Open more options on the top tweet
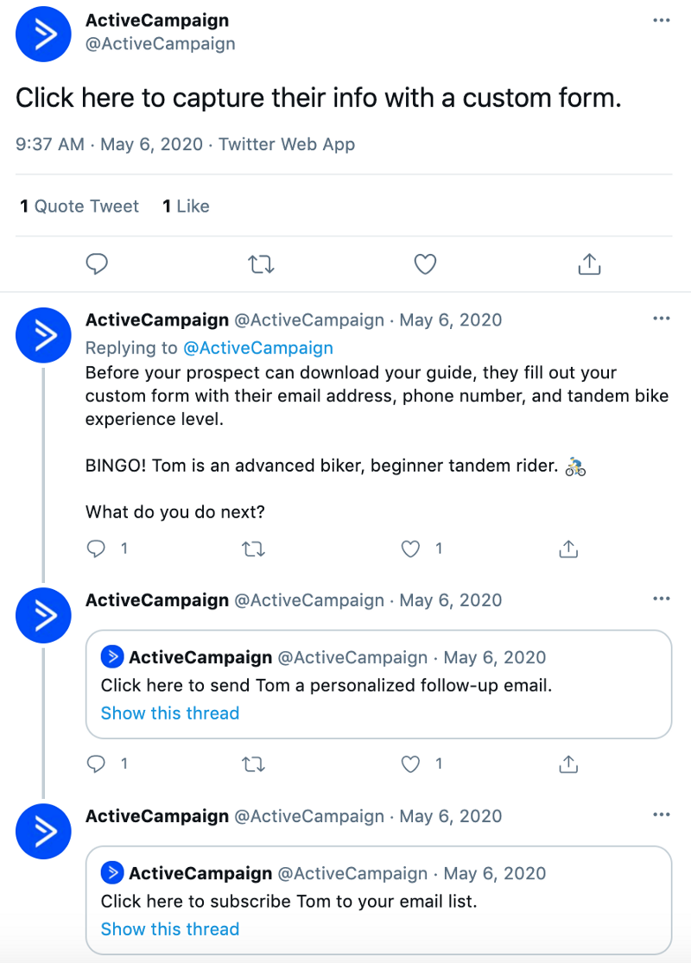 point(661,19)
